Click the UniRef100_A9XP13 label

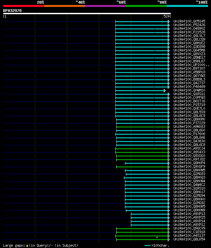(189, 214)
